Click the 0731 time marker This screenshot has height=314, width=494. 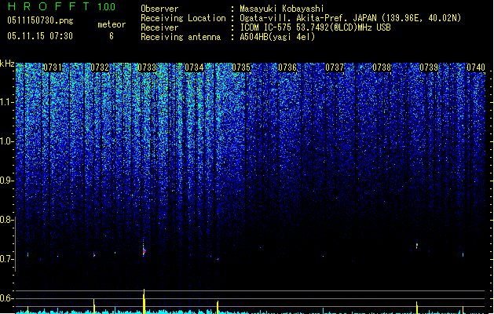click(53, 68)
